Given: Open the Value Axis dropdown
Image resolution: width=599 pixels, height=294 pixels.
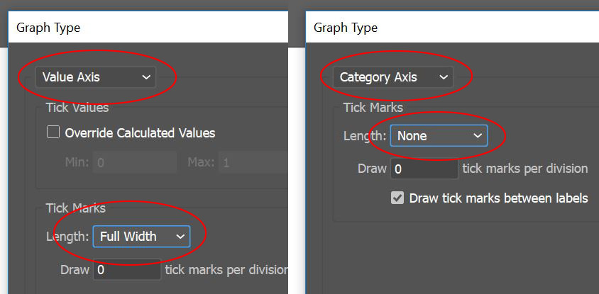Looking at the screenshot, I should click(x=97, y=77).
